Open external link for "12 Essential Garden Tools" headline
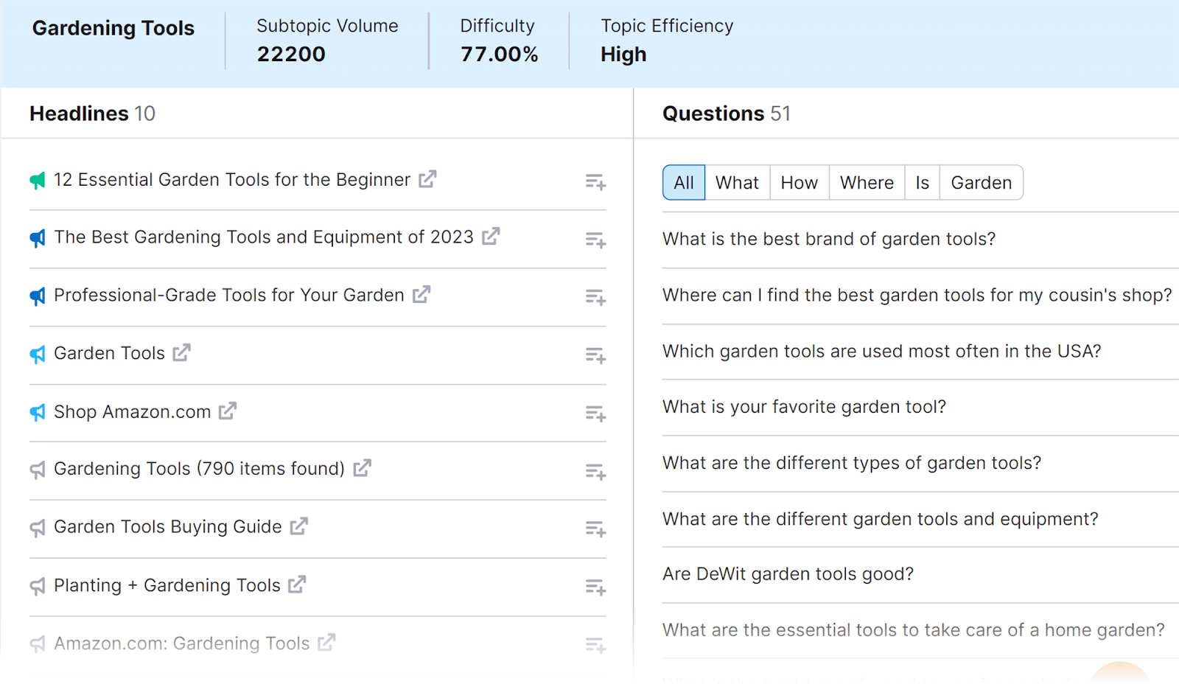Screen dimensions: 1179x684 pos(427,179)
